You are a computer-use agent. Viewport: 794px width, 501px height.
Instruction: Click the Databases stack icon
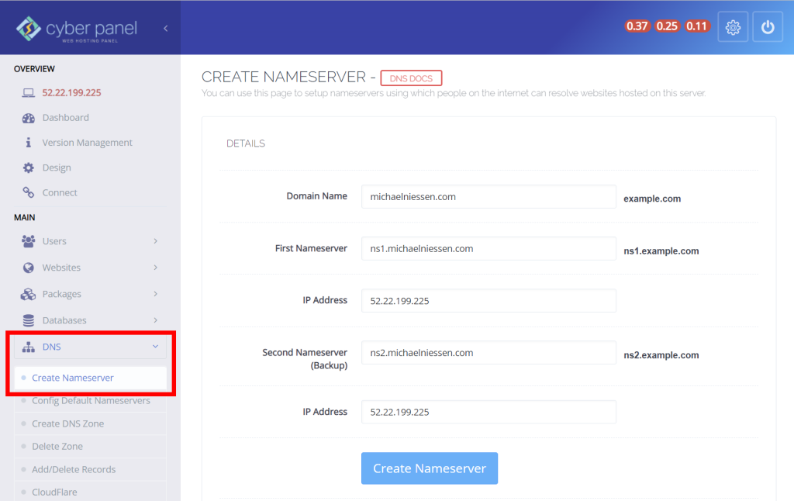coord(29,320)
